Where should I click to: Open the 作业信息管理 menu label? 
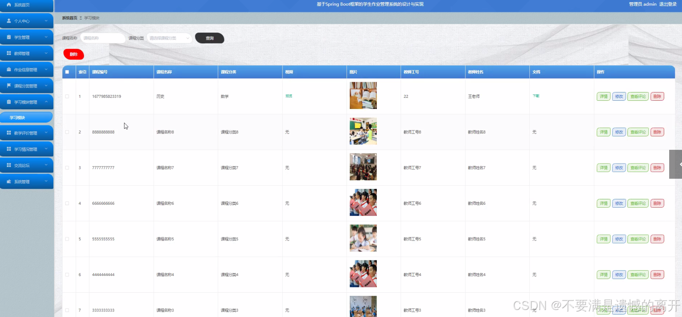(26, 70)
